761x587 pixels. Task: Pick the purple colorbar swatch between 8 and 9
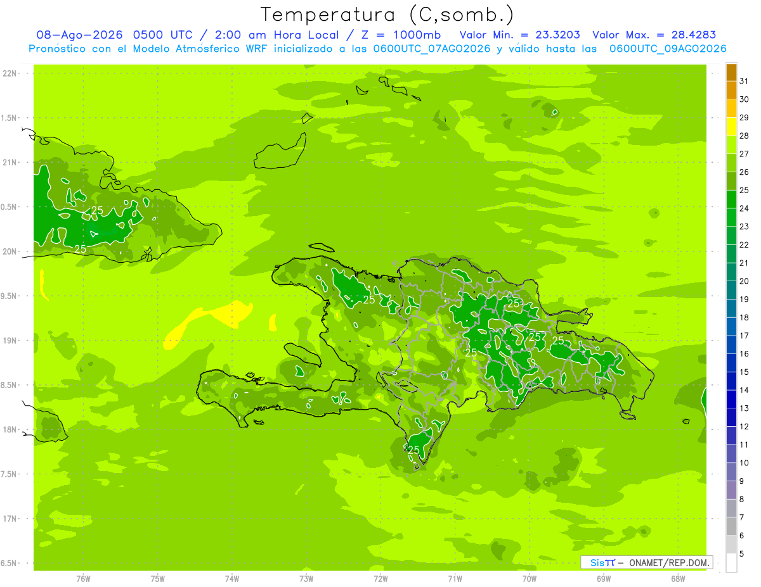tap(731, 490)
